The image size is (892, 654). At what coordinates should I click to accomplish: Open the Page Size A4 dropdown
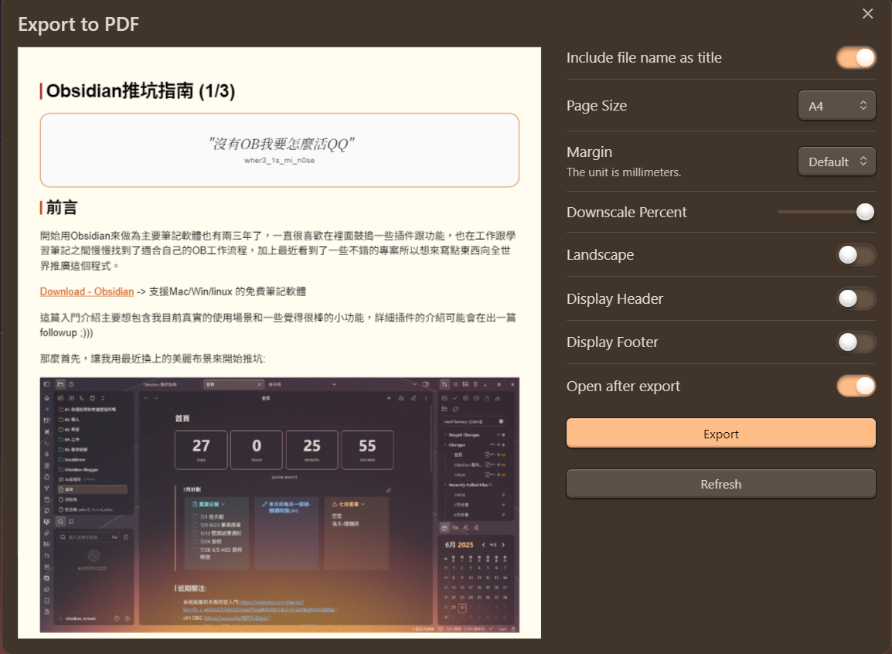(x=837, y=106)
